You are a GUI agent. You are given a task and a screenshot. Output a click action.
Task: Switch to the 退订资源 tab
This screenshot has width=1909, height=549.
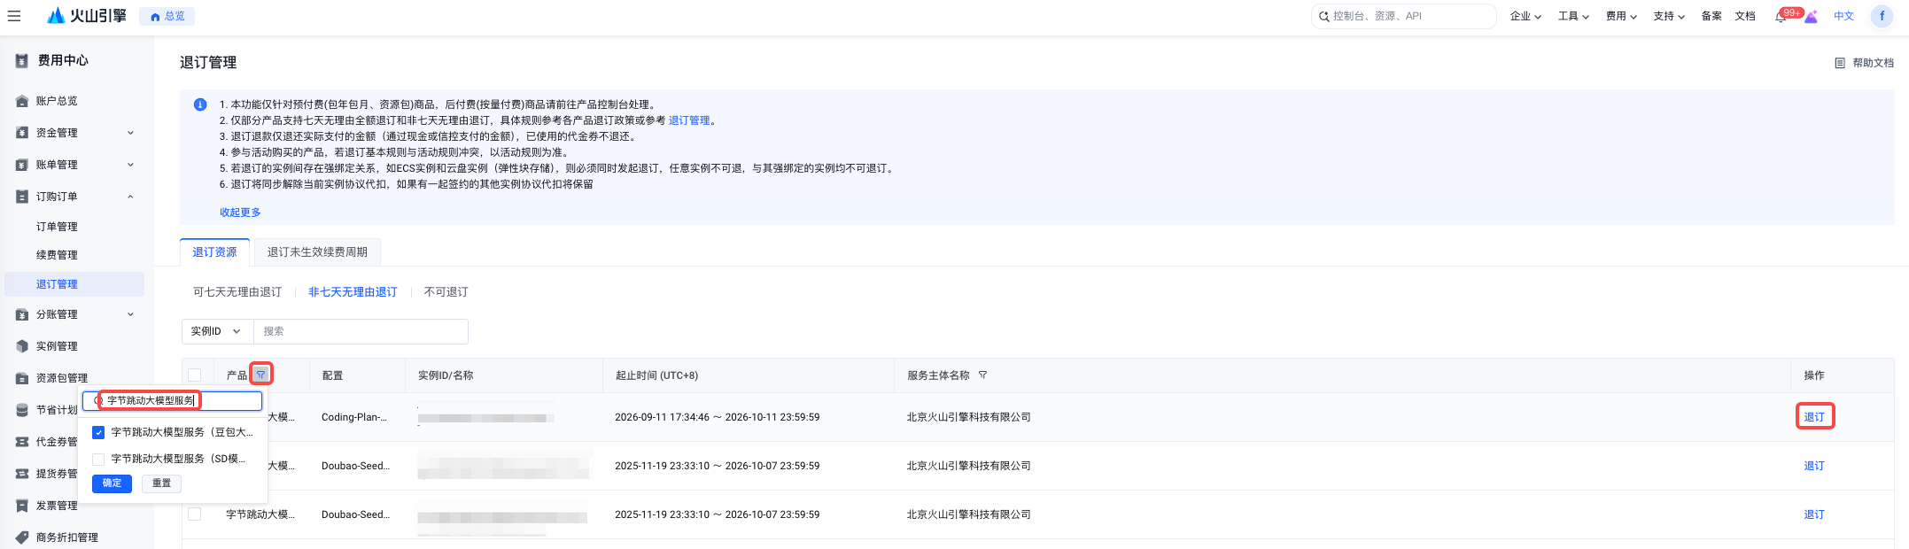coord(214,252)
